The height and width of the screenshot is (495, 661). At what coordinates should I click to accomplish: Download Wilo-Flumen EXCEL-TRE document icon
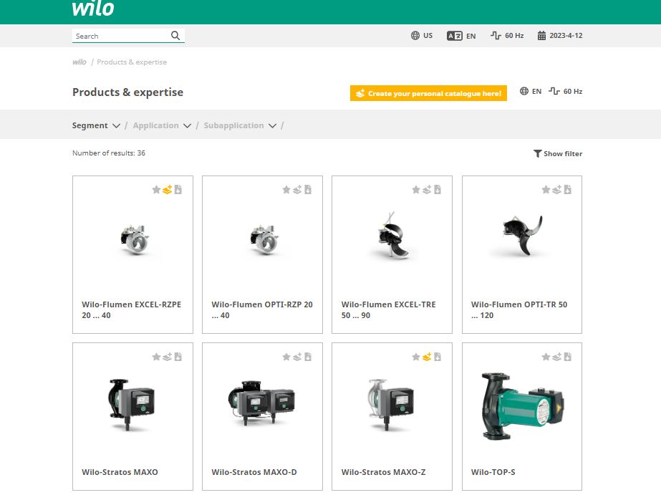pyautogui.click(x=438, y=190)
